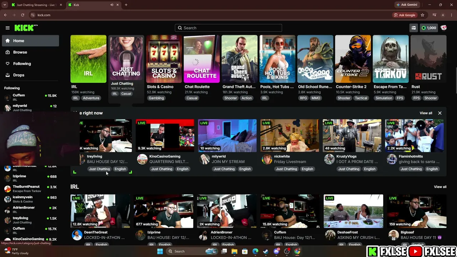Open Cuffem 15.9K in Following list

[30, 97]
